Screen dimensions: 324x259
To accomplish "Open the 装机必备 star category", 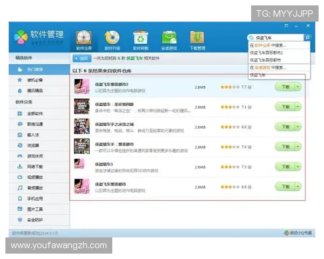I will tap(39, 80).
